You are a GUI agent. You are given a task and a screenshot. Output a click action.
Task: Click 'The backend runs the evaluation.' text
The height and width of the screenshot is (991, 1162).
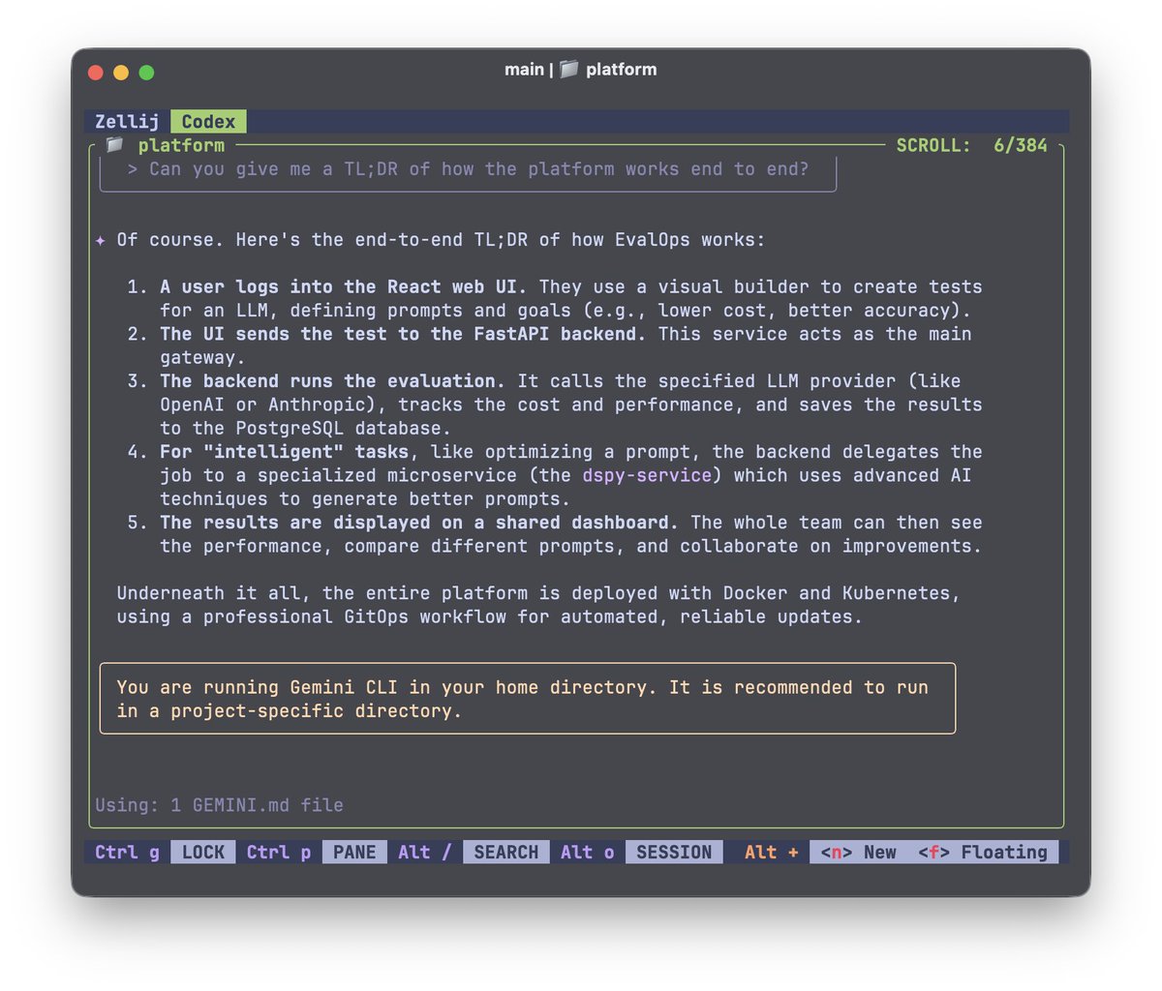point(332,381)
